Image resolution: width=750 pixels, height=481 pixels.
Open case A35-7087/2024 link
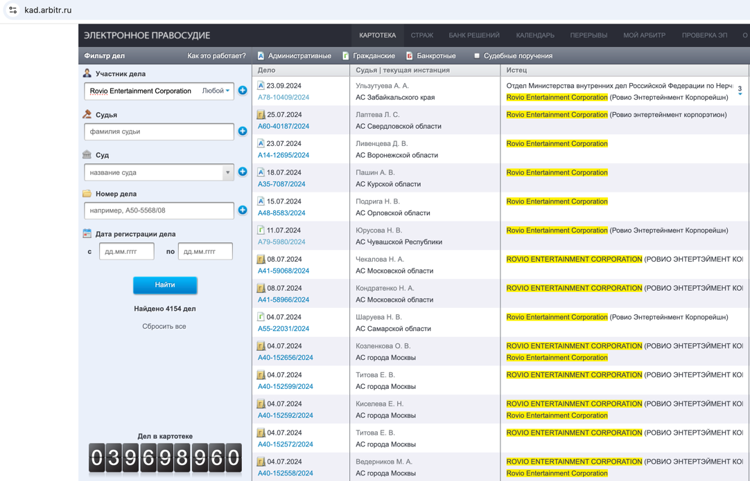[x=281, y=184]
